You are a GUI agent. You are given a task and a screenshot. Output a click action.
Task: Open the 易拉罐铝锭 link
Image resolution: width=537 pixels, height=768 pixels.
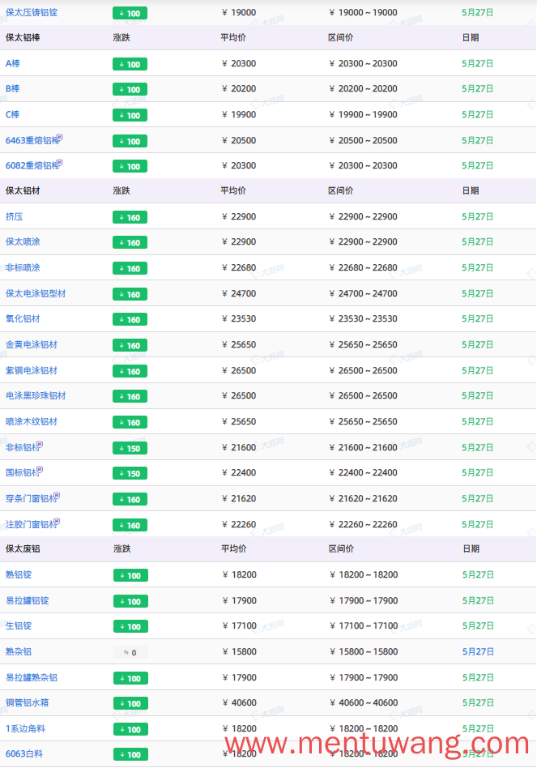pyautogui.click(x=28, y=600)
